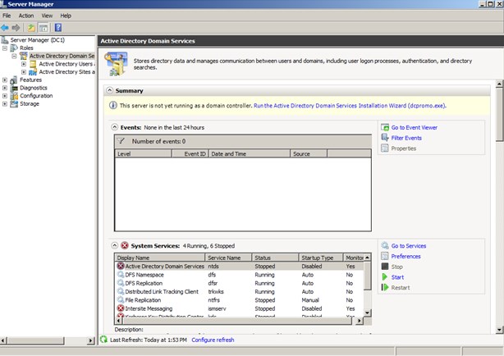The image size is (504, 356).
Task: Click the Roles node icon in tree
Action: point(14,48)
